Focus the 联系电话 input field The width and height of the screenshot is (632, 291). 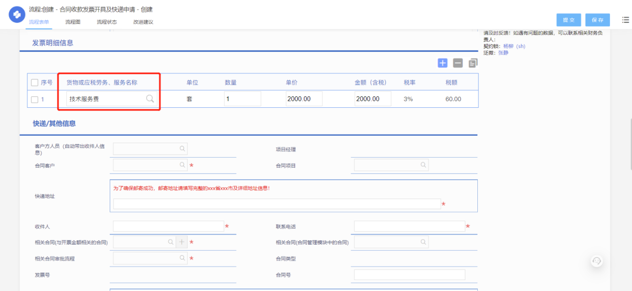410,226
